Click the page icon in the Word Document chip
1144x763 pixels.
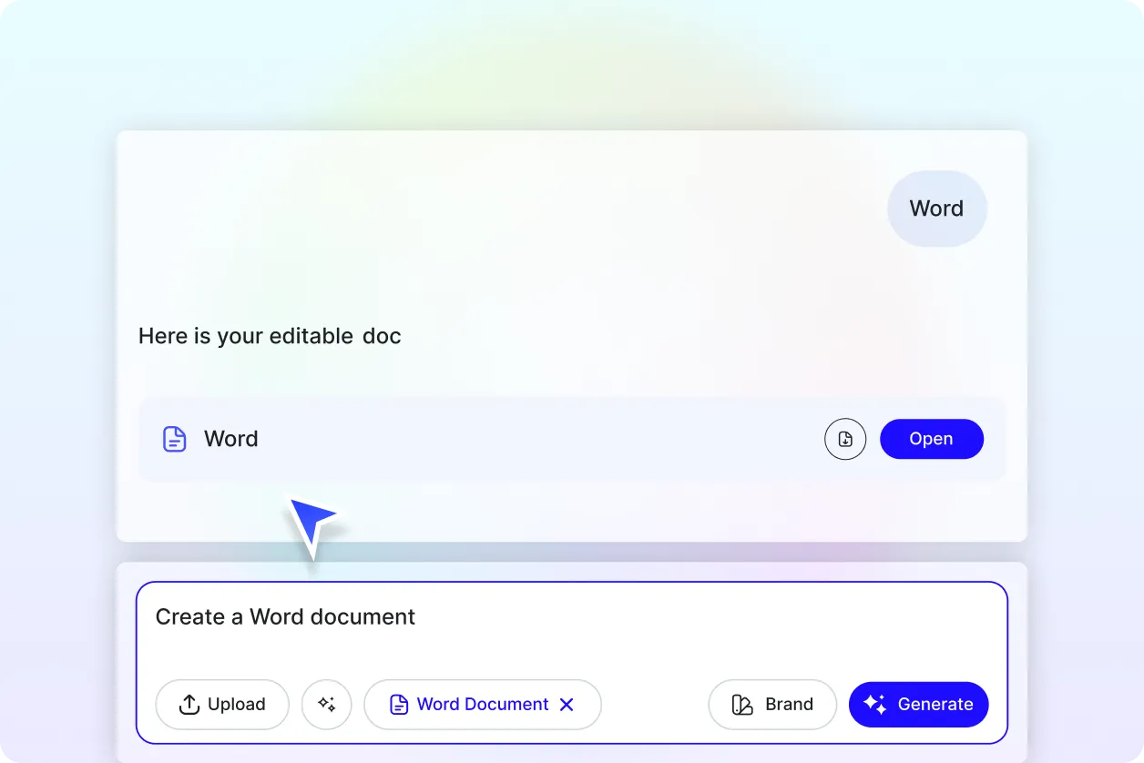(x=398, y=704)
